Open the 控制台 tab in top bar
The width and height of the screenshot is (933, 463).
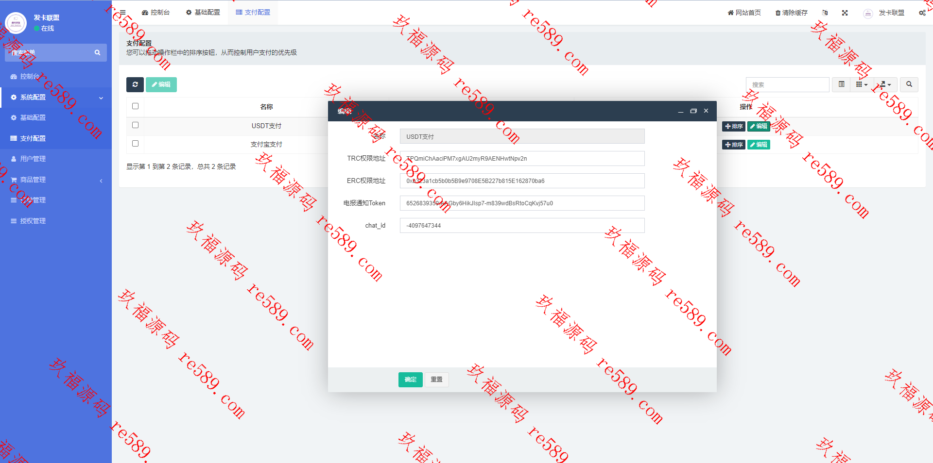click(x=155, y=13)
